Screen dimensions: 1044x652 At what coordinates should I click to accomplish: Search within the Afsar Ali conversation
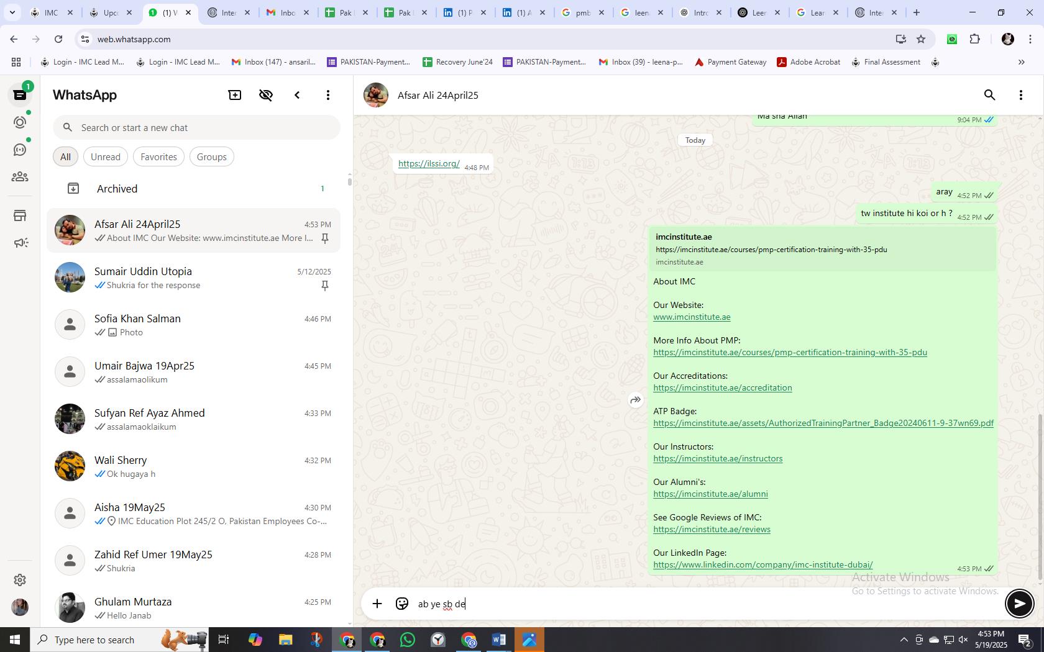coord(989,95)
